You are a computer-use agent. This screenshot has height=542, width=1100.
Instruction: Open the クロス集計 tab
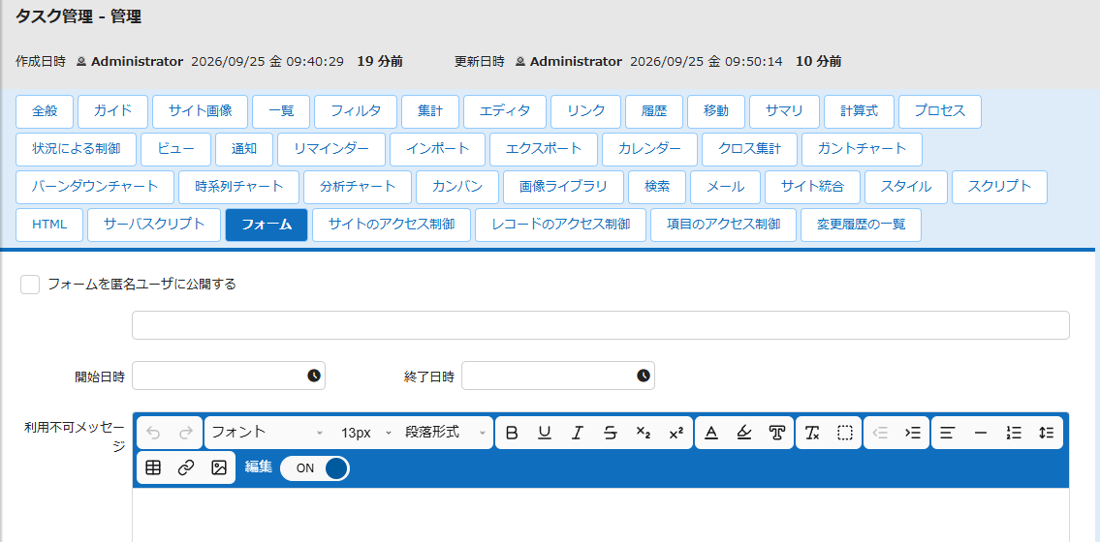[x=749, y=149]
